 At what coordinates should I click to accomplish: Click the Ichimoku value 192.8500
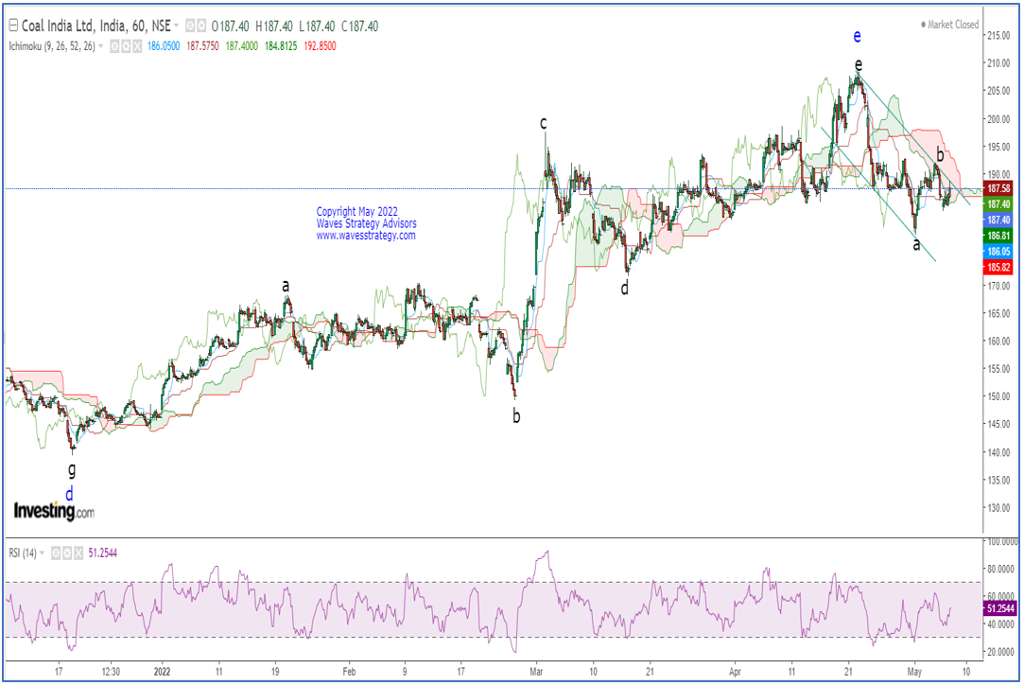pos(320,46)
